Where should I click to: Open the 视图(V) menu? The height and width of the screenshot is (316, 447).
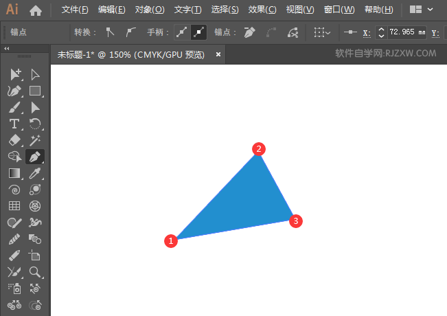tap(300, 10)
